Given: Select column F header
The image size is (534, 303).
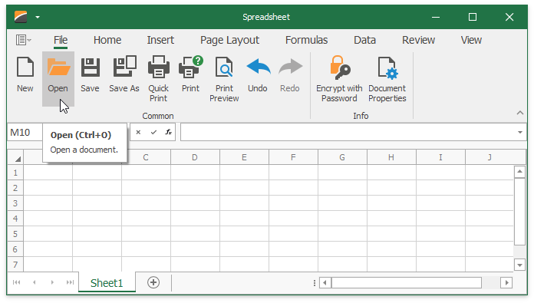Looking at the screenshot, I should coord(293,157).
